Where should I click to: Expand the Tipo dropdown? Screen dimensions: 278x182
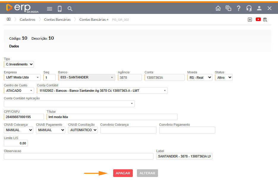pos(19,64)
